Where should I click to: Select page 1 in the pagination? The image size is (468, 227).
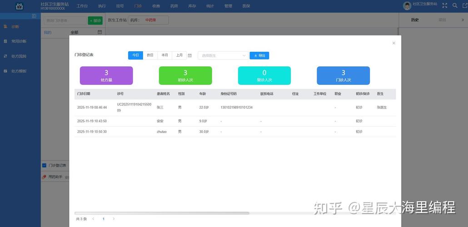(x=104, y=219)
